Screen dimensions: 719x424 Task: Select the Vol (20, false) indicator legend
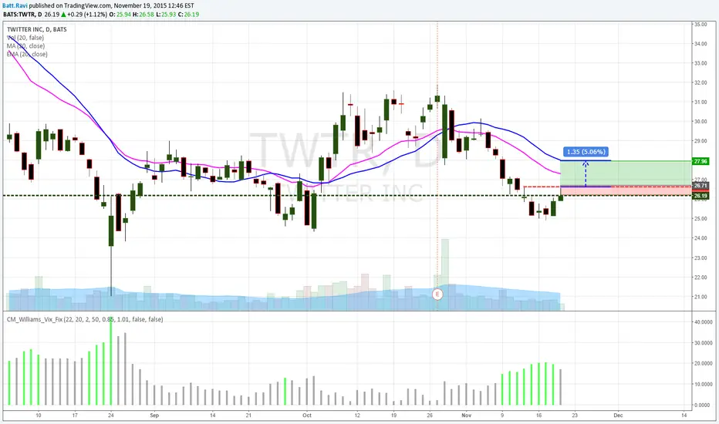tap(25, 38)
